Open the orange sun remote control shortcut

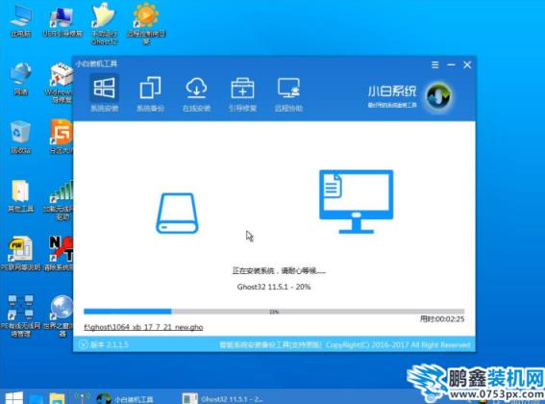point(146,24)
